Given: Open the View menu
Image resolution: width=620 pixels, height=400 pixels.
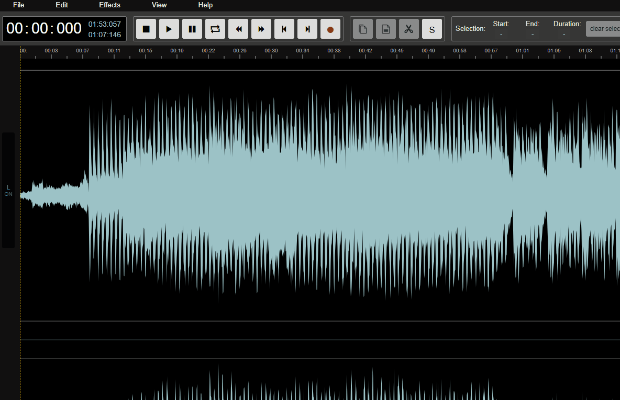Looking at the screenshot, I should 159,5.
